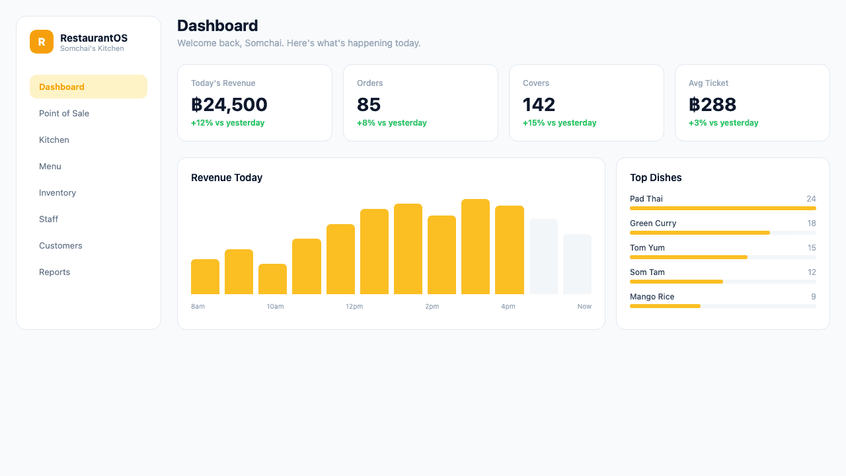Image resolution: width=846 pixels, height=476 pixels.
Task: Click the Mango Rice count 9
Action: 814,297
